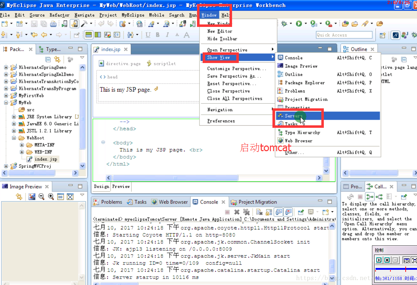Open Preferences from the Window menu
Image resolution: width=417 pixels, height=285 pixels.
tap(221, 121)
